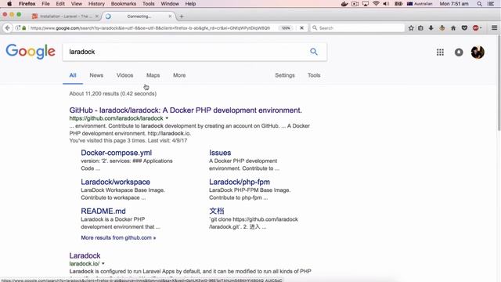Bookmark this page with the star icon
This screenshot has width=501, height=282.
pos(411,28)
